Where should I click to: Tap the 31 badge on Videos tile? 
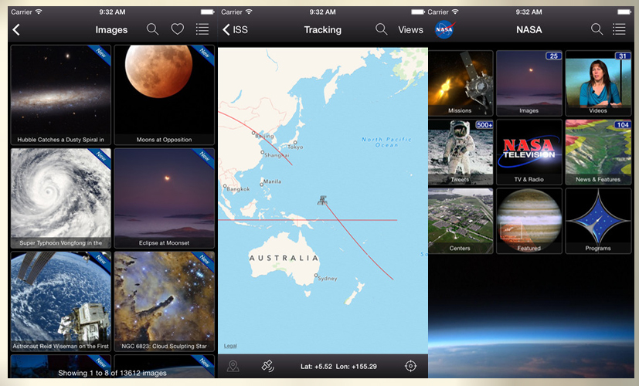click(622, 56)
